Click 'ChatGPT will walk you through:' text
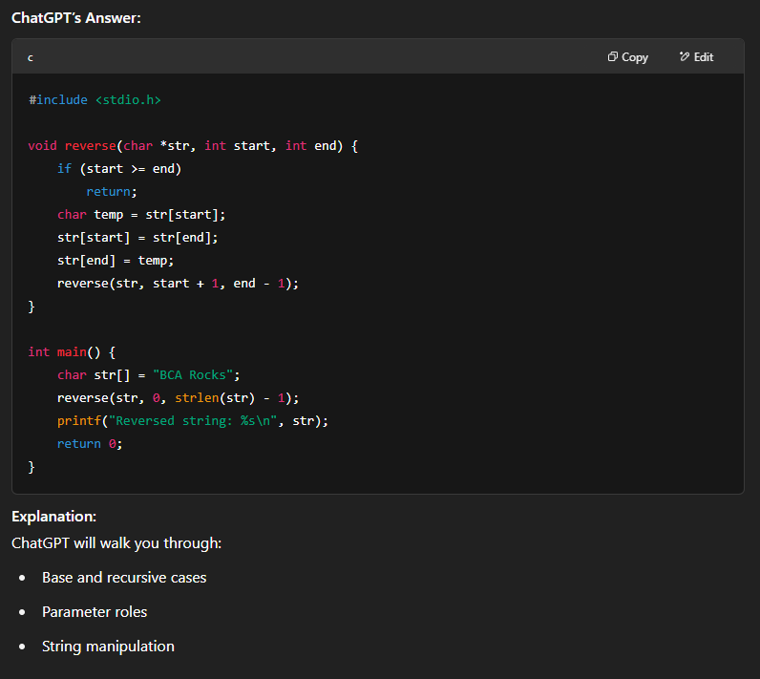 click(x=116, y=543)
